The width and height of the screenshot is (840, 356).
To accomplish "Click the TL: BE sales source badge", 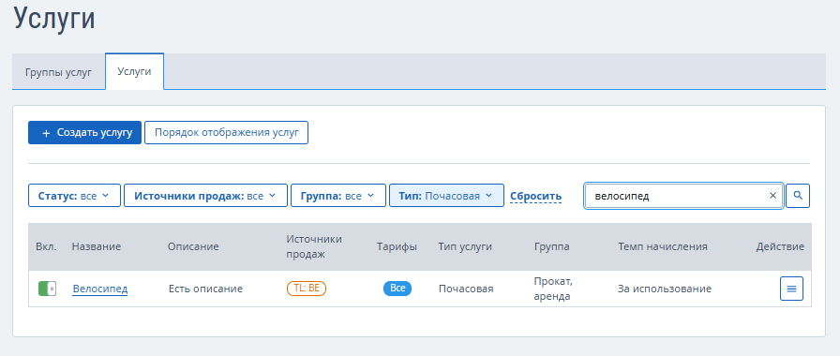I will click(307, 288).
